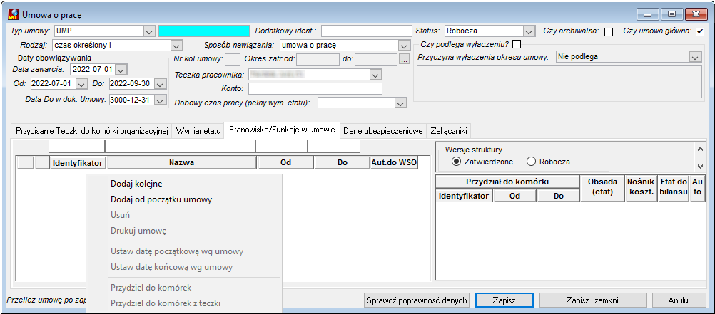Image resolution: width=715 pixels, height=314 pixels.
Task: Open the Data zawarcia date picker
Action: (122, 70)
